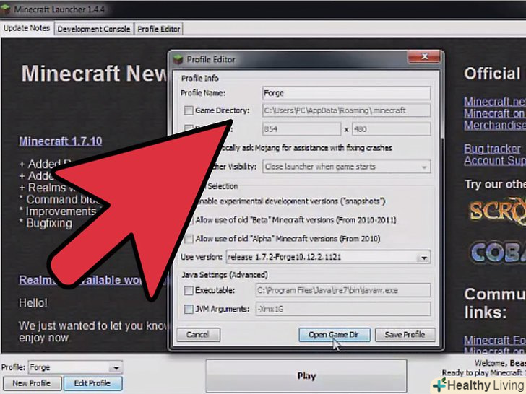Click the "Profile Name:" label
Viewport: 526px width, 394px height.
(x=203, y=93)
